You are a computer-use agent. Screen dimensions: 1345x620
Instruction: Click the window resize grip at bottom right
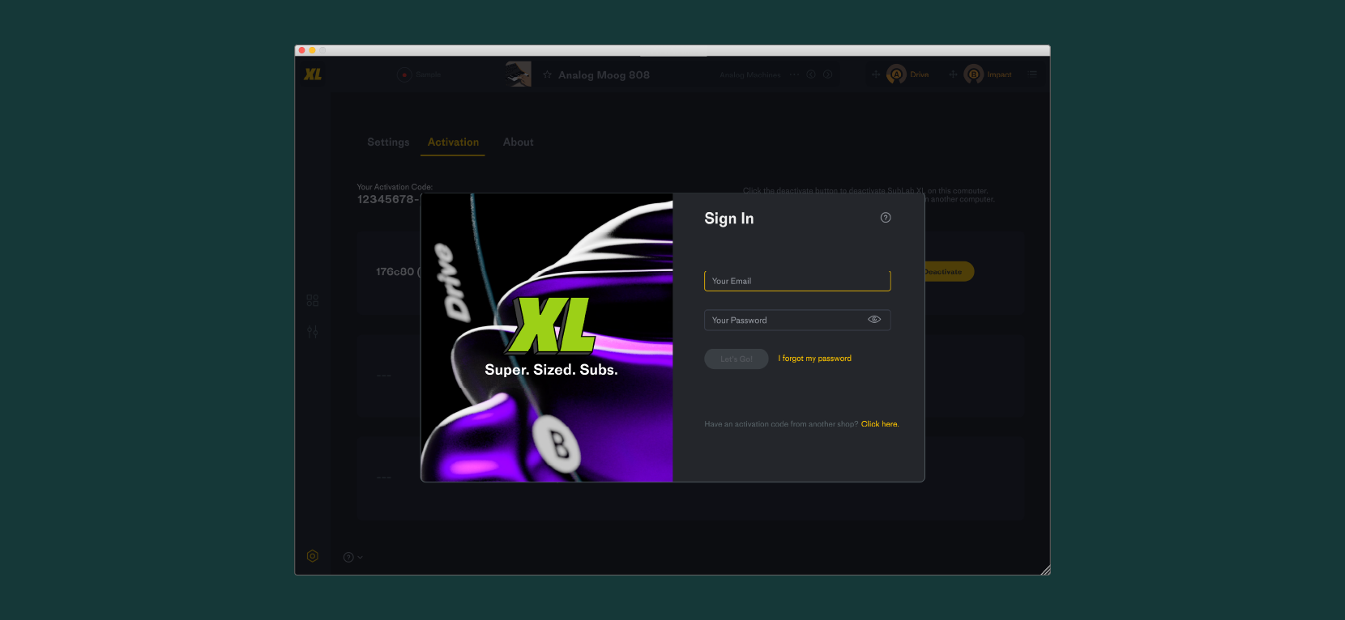coord(1045,570)
